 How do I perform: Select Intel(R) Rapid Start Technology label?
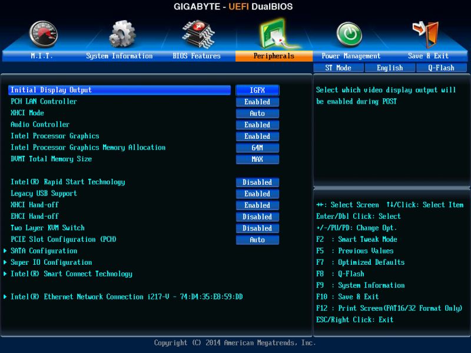[68, 182]
